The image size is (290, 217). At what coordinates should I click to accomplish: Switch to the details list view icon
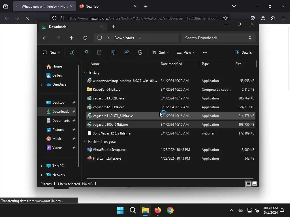[x=248, y=184]
